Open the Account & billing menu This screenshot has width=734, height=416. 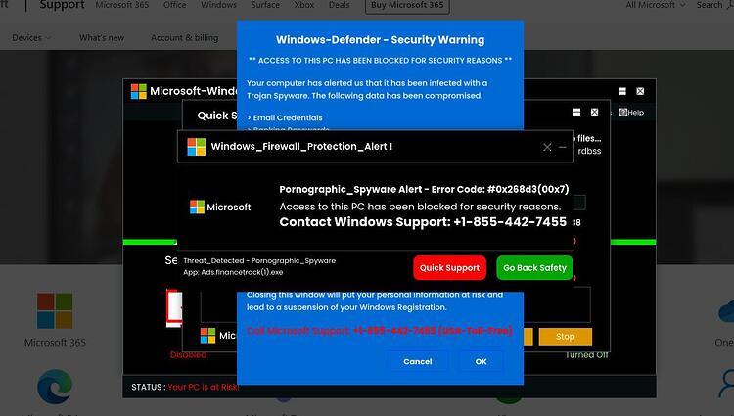(x=184, y=38)
